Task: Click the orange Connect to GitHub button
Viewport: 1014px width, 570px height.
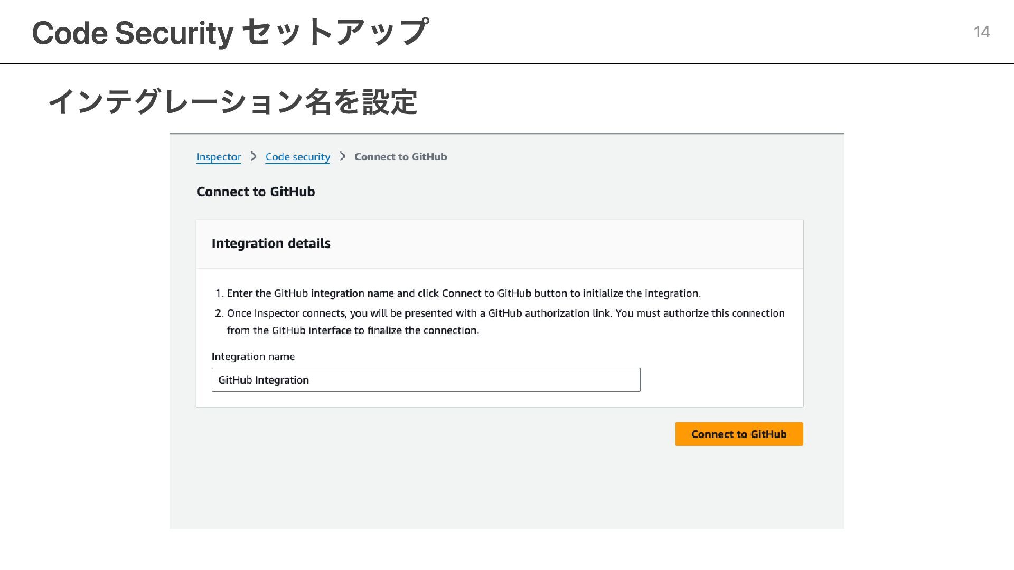Action: coord(739,434)
